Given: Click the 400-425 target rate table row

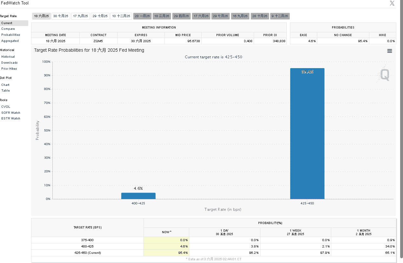Looking at the screenshot, I should click(214, 246).
